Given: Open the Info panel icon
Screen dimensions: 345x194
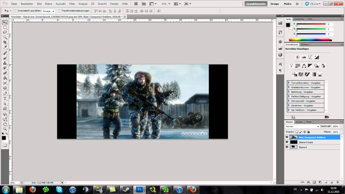Looking at the screenshot, I should click(280, 54).
